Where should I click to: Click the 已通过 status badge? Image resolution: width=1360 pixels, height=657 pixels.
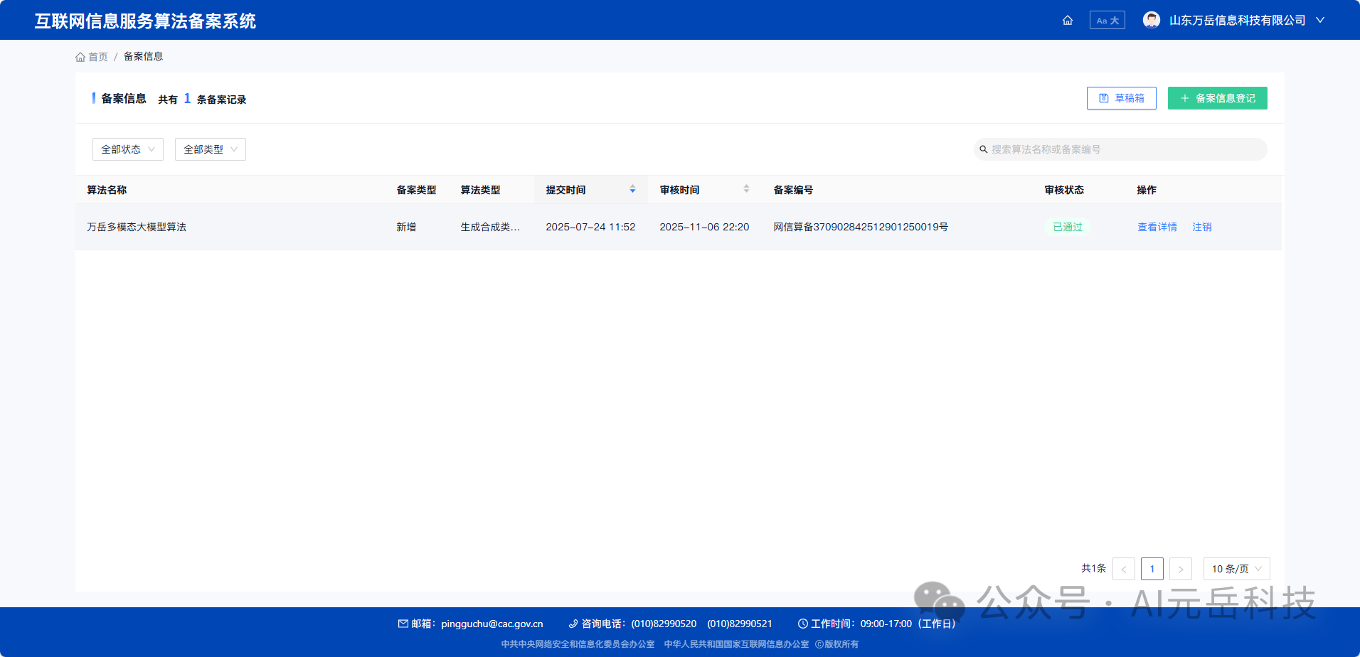point(1067,226)
